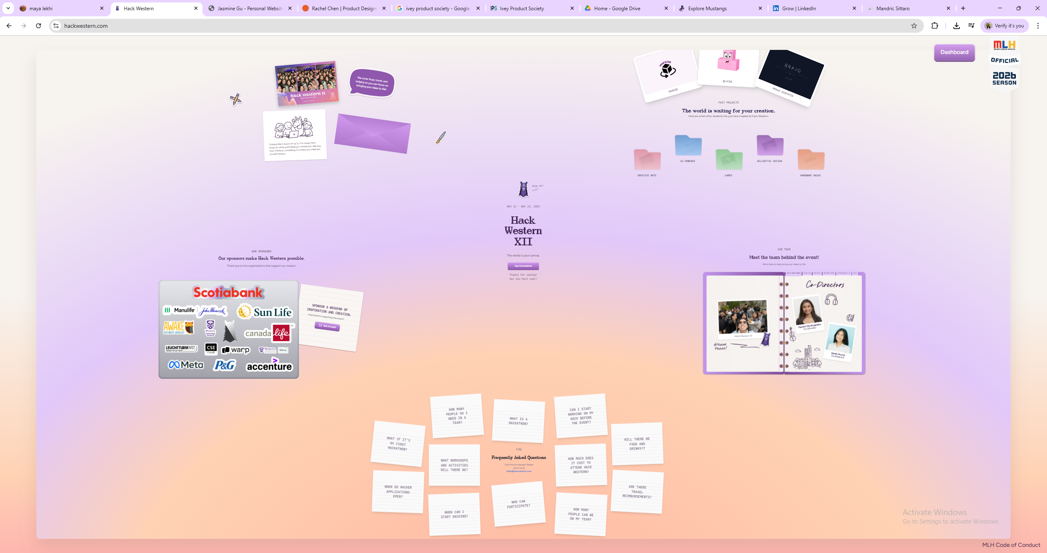Viewport: 1047px width, 553px height.
Task: Click the purple envelope sticker
Action: coord(372,135)
